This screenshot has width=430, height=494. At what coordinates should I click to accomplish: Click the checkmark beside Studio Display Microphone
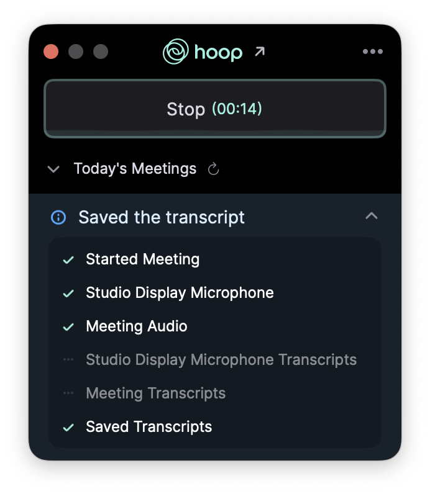pyautogui.click(x=68, y=294)
